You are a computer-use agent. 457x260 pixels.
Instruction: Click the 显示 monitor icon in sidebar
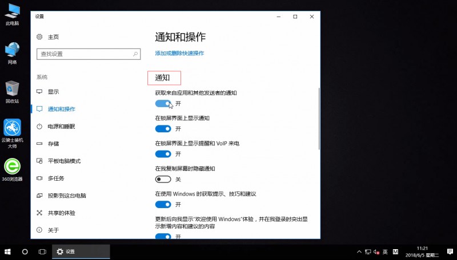39,92
